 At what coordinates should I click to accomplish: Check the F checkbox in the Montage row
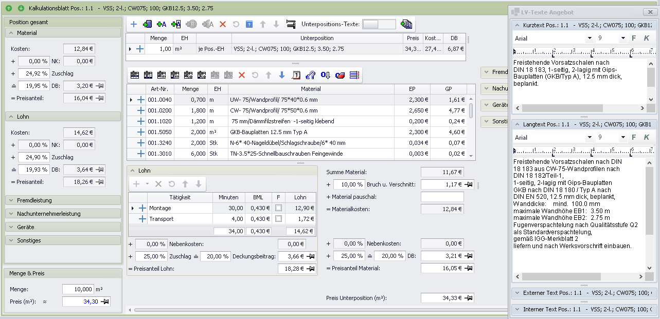coord(278,208)
